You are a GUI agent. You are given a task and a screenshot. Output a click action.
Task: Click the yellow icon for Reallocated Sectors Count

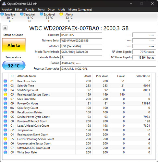6,94
